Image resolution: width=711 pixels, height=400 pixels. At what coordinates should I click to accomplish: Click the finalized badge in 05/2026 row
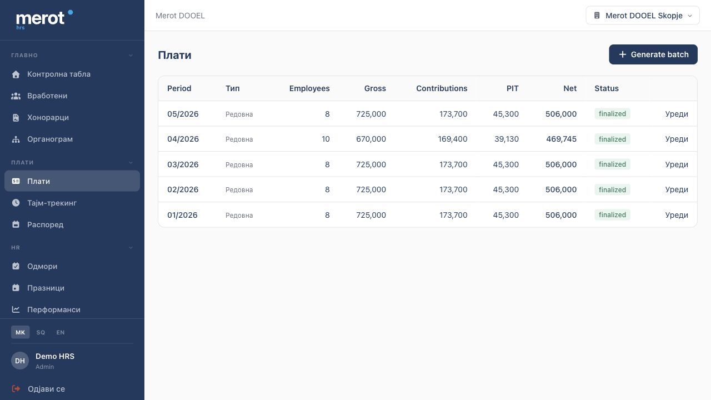click(x=612, y=114)
